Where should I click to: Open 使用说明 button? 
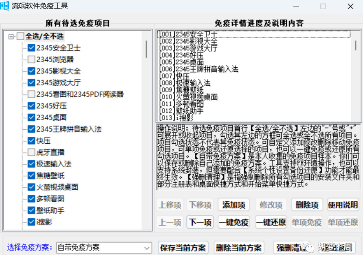[x=343, y=205]
